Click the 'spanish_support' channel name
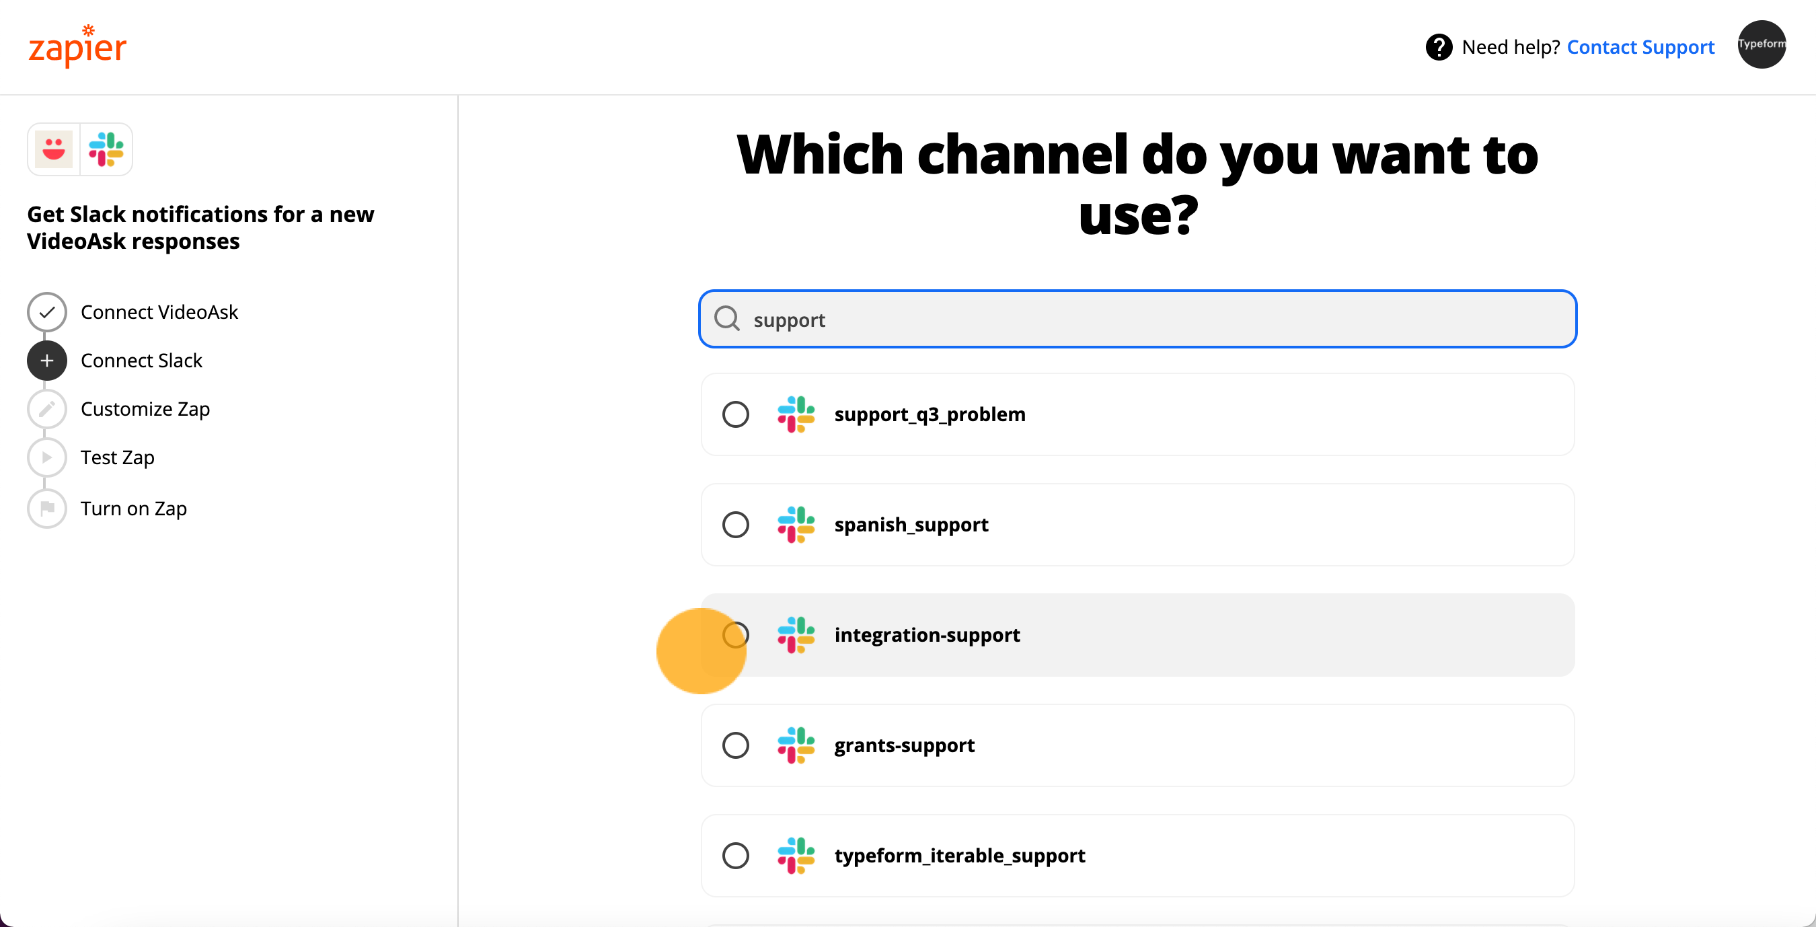The width and height of the screenshot is (1816, 927). pyautogui.click(x=911, y=525)
